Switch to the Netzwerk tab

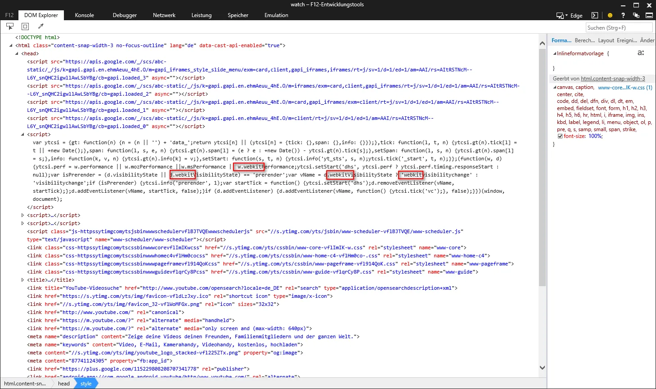point(164,15)
